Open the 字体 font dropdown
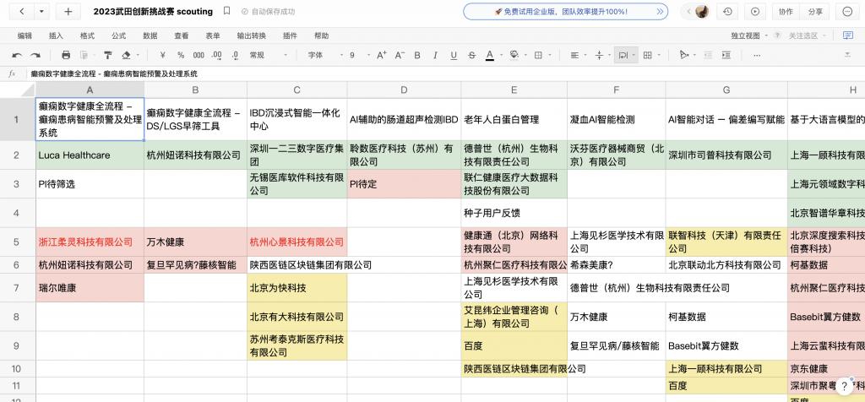The width and height of the screenshot is (865, 402). (x=325, y=55)
